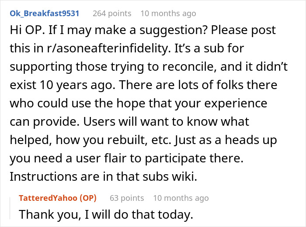Click the "63 points" reply score
Image resolution: width=306 pixels, height=227 pixels.
pyautogui.click(x=127, y=198)
